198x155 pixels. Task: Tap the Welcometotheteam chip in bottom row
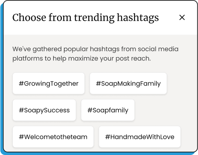(x=53, y=137)
